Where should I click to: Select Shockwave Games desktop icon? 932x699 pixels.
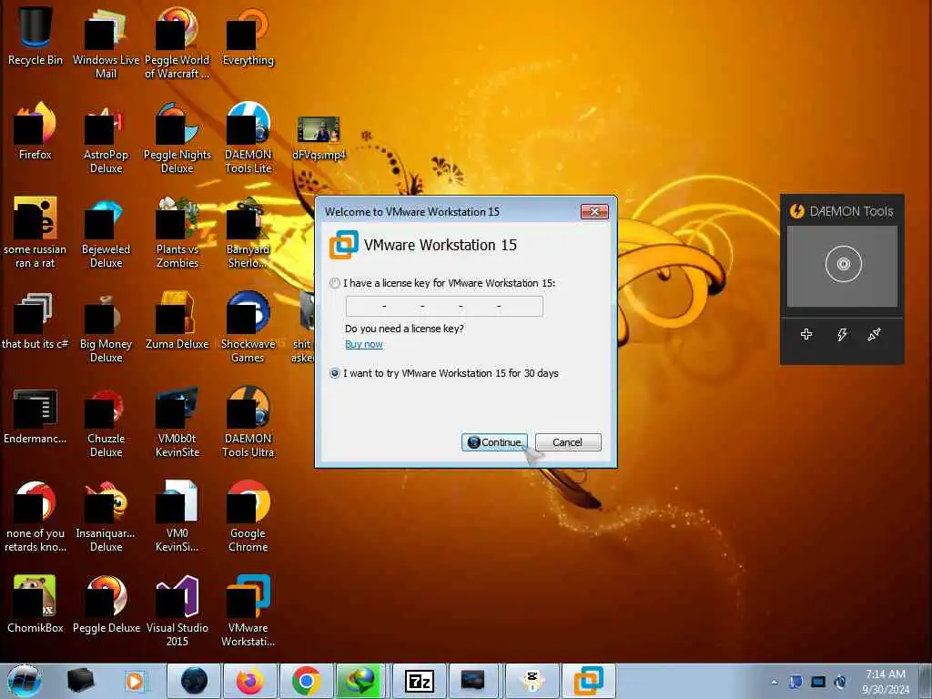coord(248,327)
